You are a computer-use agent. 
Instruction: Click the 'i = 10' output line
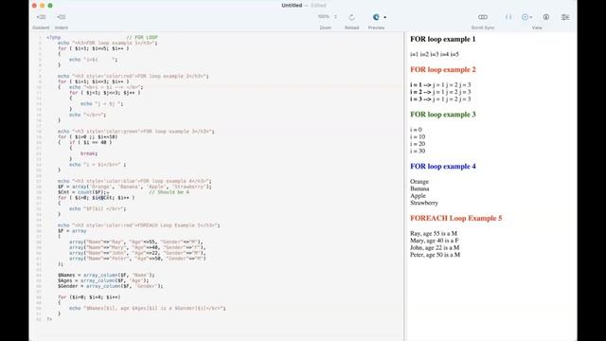click(x=418, y=136)
